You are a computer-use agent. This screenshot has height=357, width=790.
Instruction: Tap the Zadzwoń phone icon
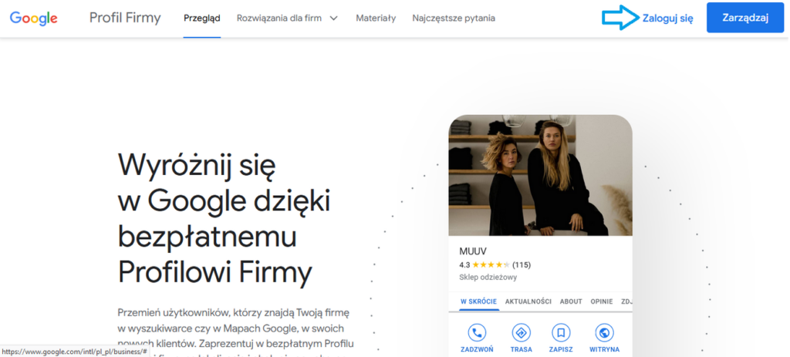pos(477,332)
